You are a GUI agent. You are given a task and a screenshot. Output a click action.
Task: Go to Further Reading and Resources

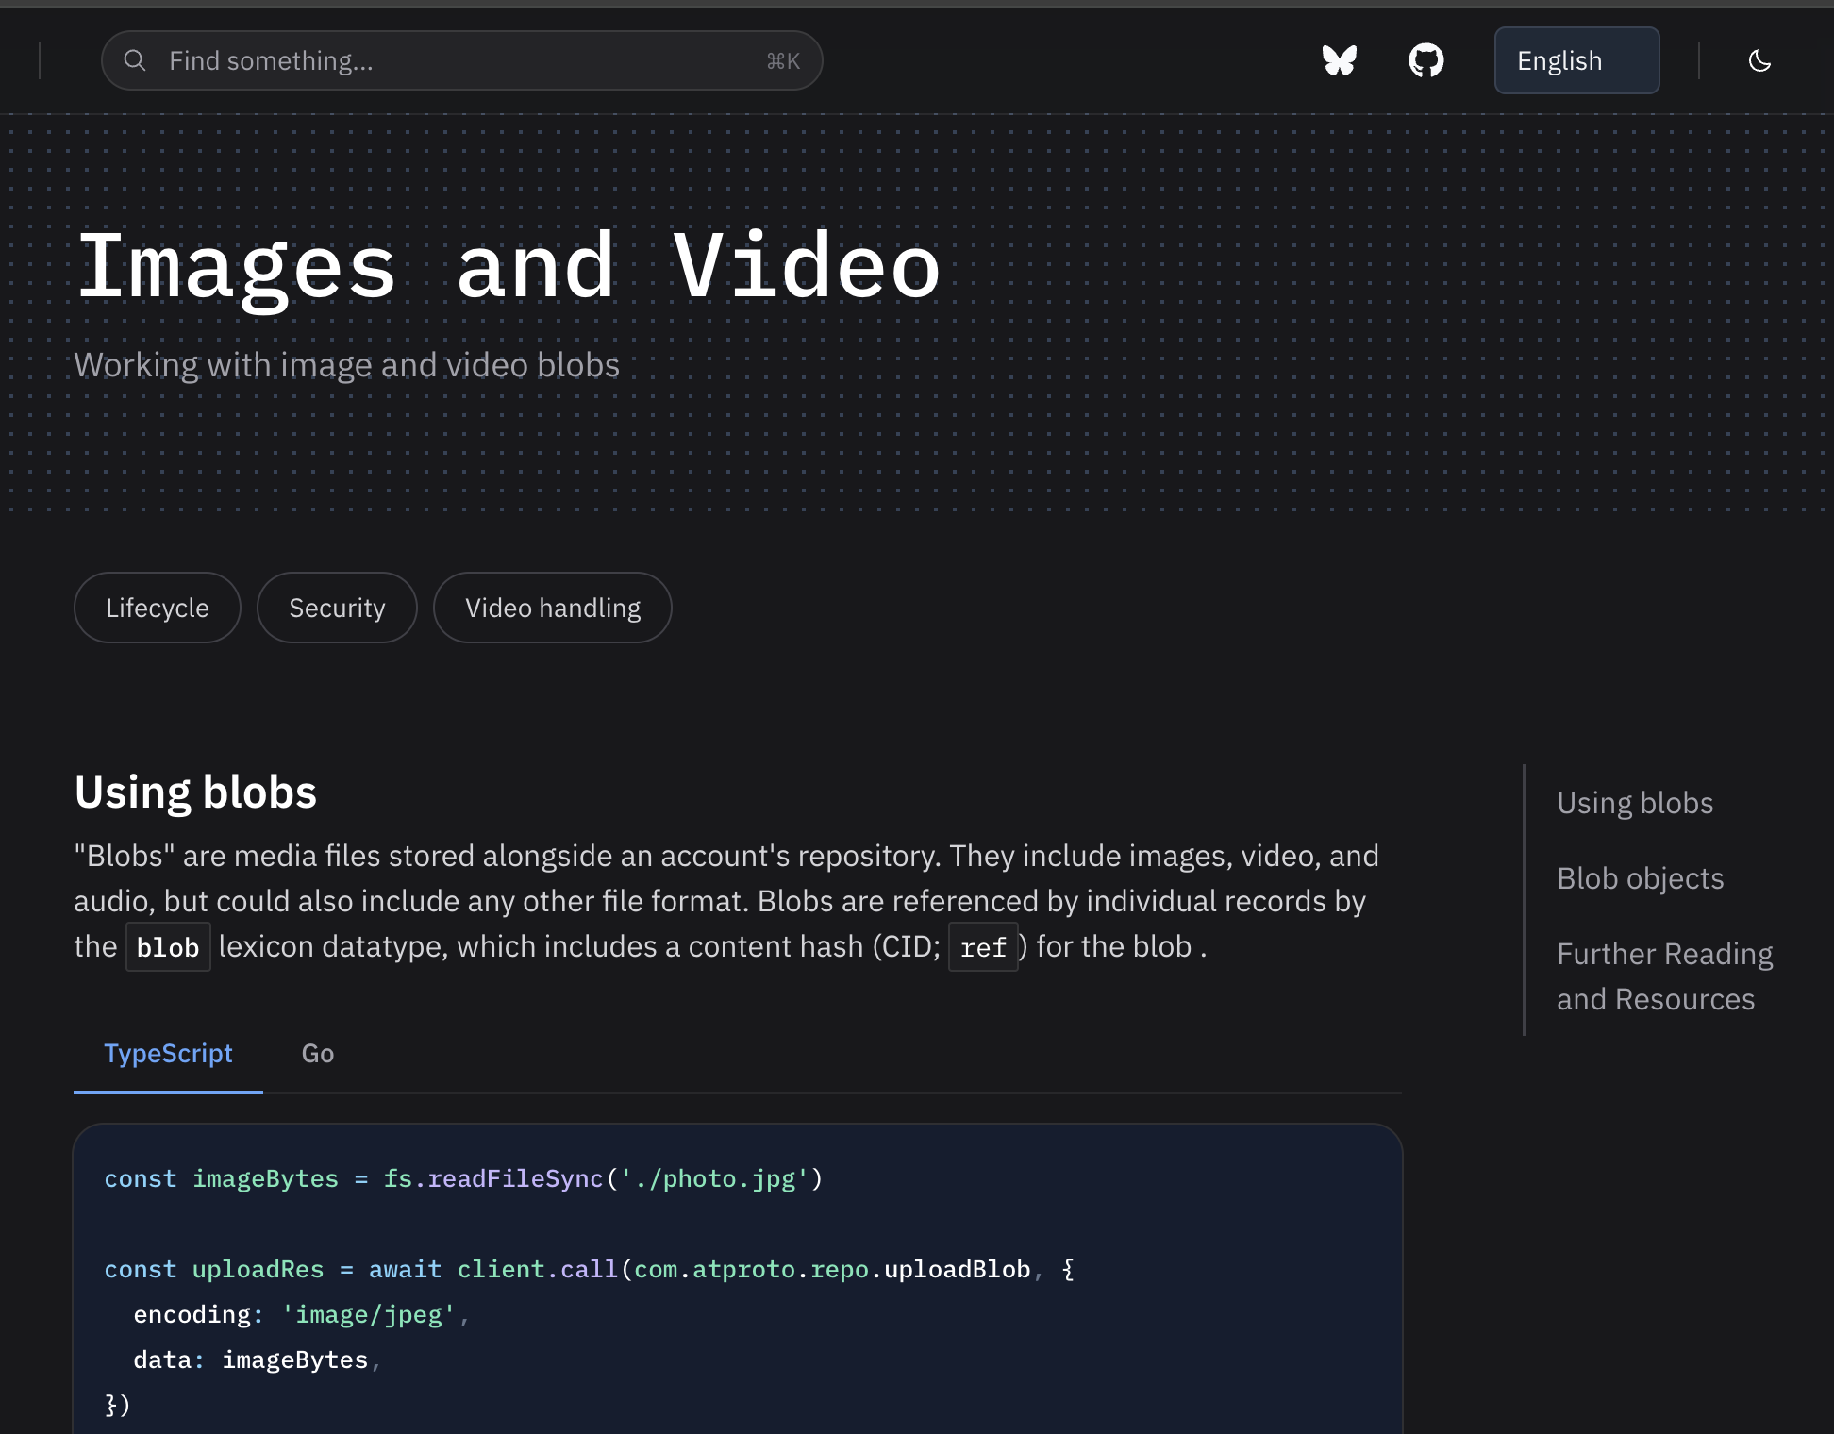click(x=1664, y=976)
